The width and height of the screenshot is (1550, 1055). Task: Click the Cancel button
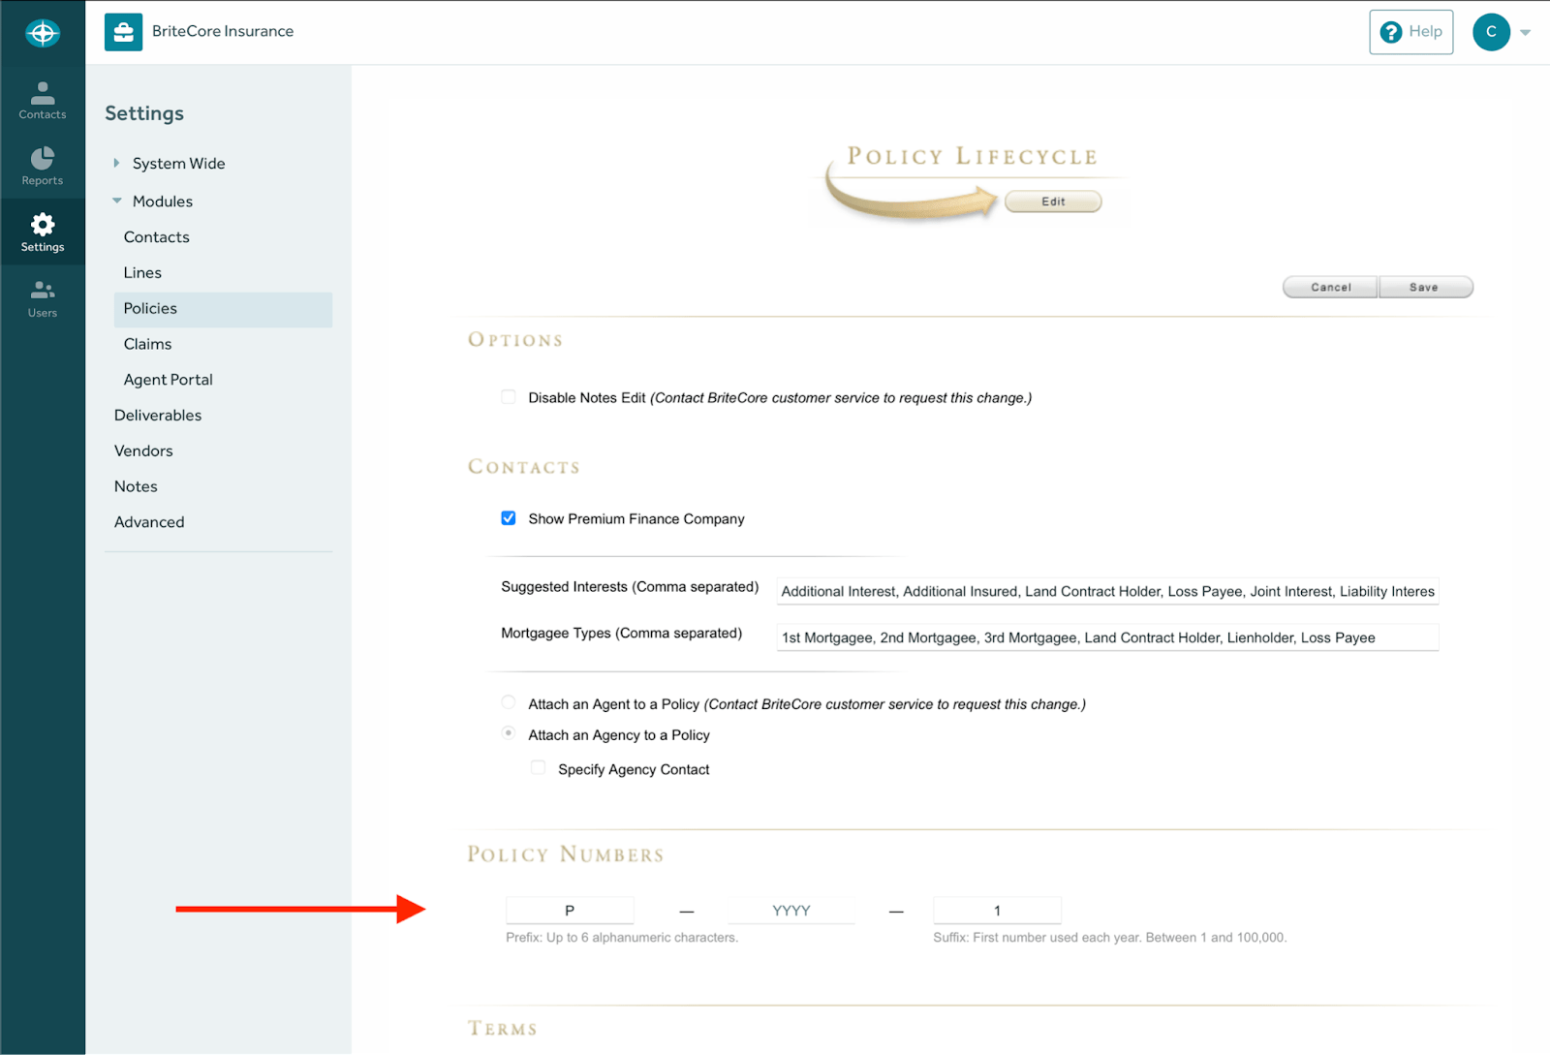click(x=1330, y=288)
